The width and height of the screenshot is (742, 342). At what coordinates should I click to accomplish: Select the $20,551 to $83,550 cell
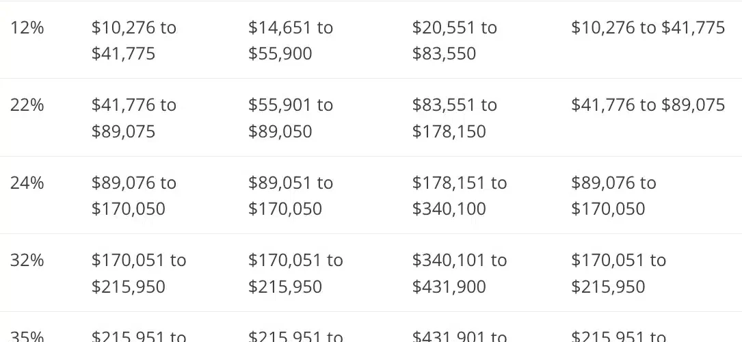pyautogui.click(x=455, y=40)
